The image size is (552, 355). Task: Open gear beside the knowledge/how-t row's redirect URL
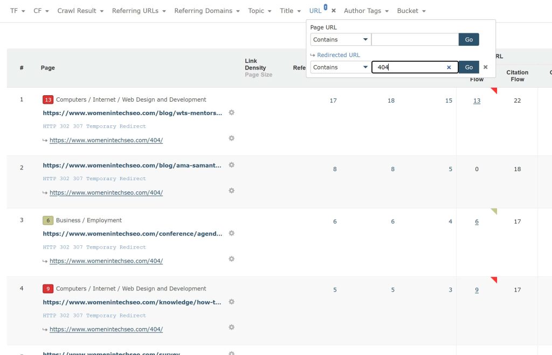click(x=231, y=327)
